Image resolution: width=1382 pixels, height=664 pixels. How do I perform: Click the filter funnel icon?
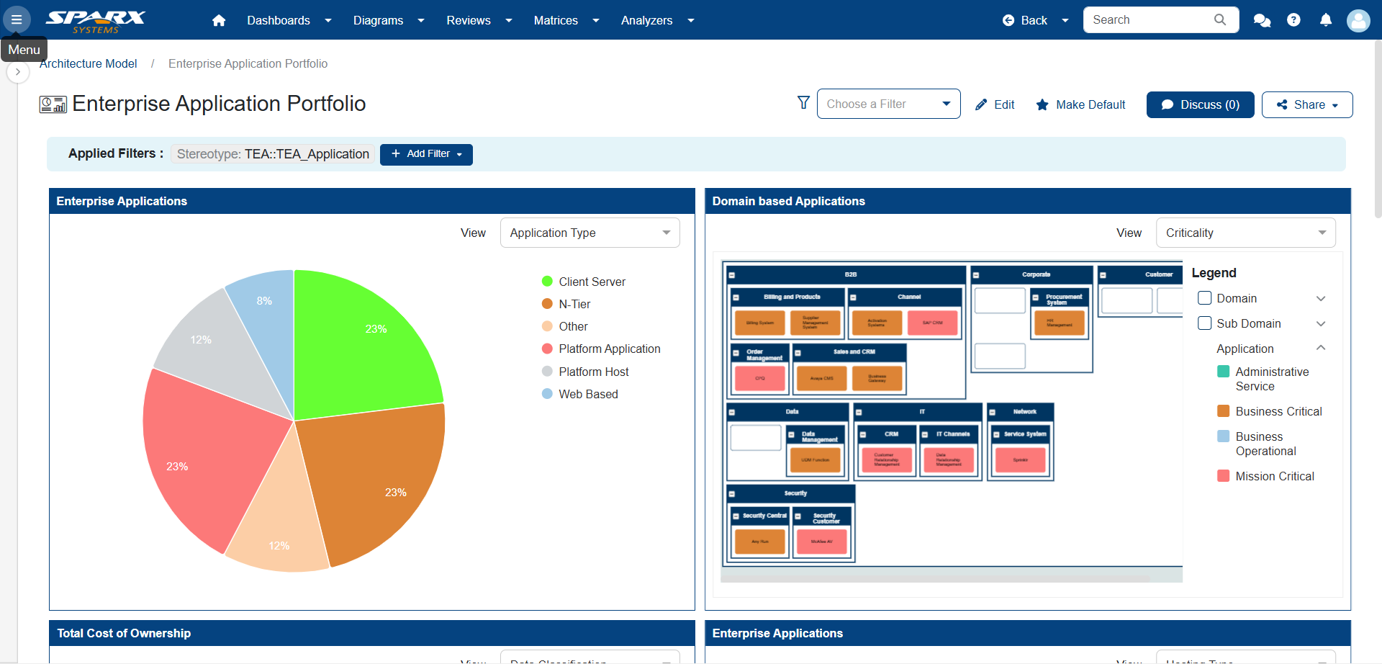[803, 103]
